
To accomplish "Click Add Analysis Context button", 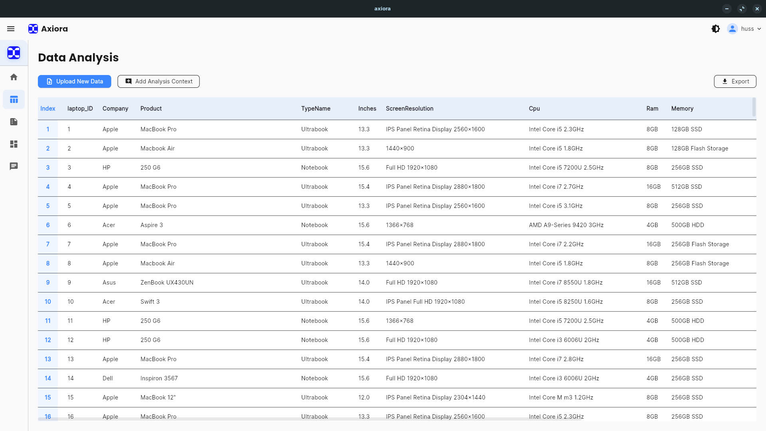I will coord(158,81).
